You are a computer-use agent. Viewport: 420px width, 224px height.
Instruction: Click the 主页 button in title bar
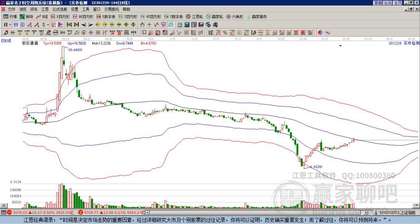pos(398,3)
